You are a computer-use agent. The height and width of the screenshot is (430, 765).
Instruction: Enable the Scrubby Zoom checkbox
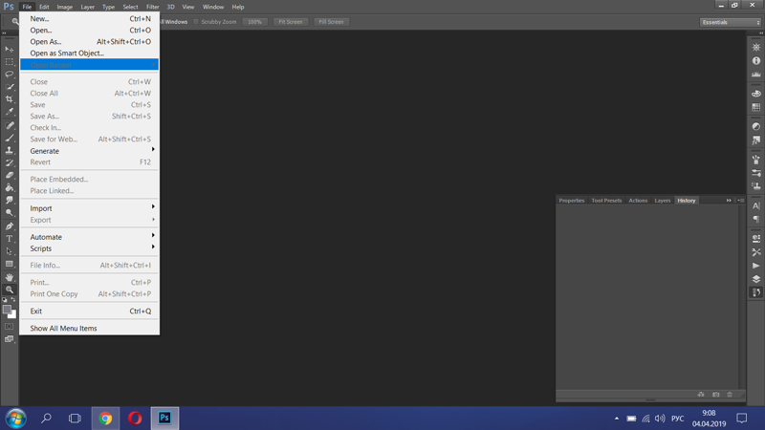[196, 22]
